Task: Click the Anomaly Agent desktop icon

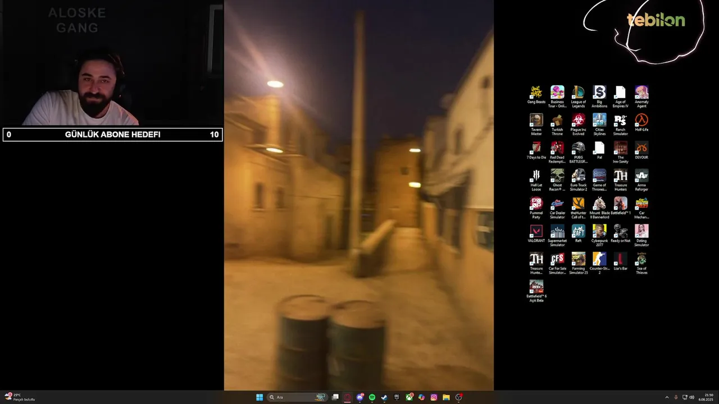Action: click(x=641, y=97)
